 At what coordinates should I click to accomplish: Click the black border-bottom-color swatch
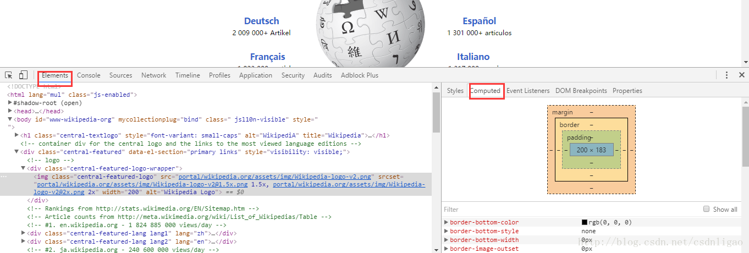[x=585, y=223]
